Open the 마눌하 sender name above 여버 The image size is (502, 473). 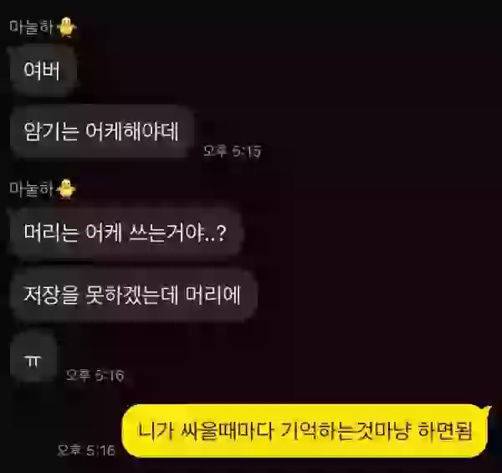point(32,27)
